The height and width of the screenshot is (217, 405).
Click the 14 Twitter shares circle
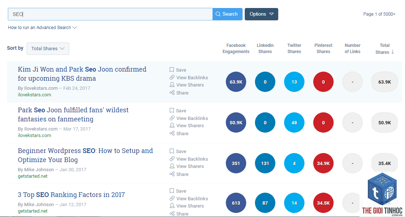tap(294, 203)
